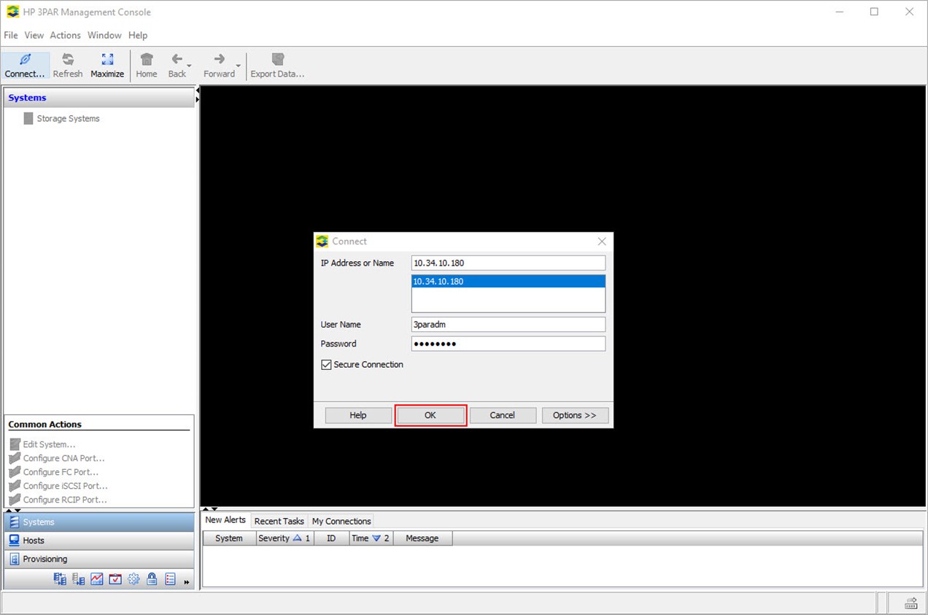Click the Systems panel header
928x615 pixels.
pyautogui.click(x=98, y=98)
